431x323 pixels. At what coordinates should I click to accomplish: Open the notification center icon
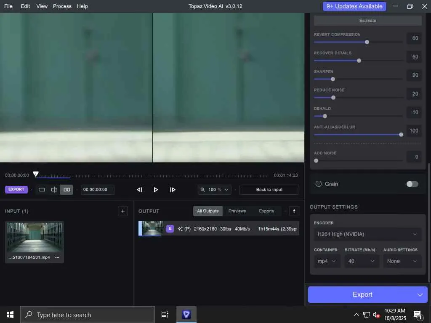point(417,315)
